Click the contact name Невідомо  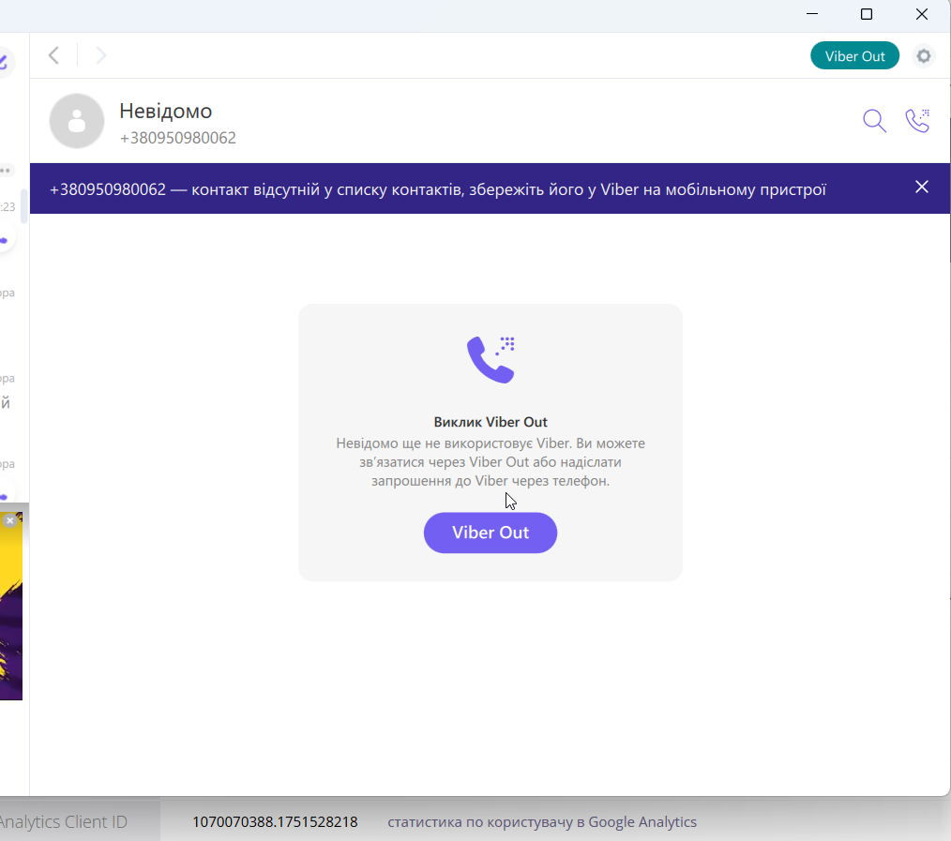pos(166,111)
